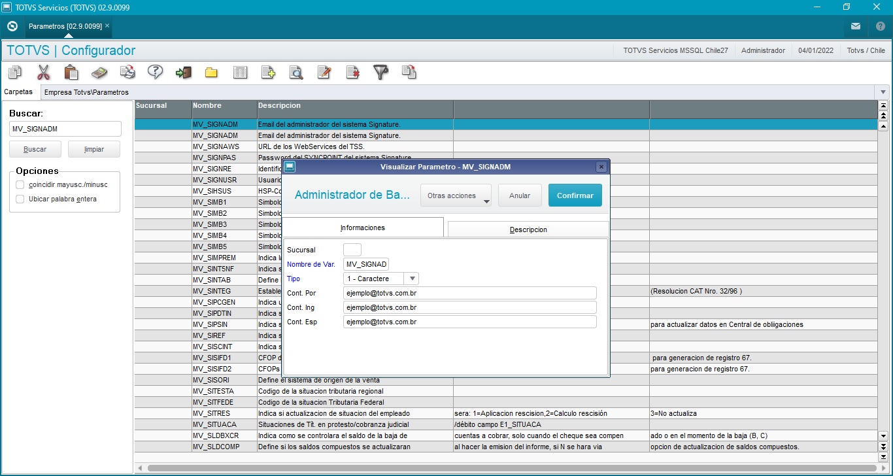Click the Administrador user label in header
893x476 pixels.
pyautogui.click(x=763, y=50)
